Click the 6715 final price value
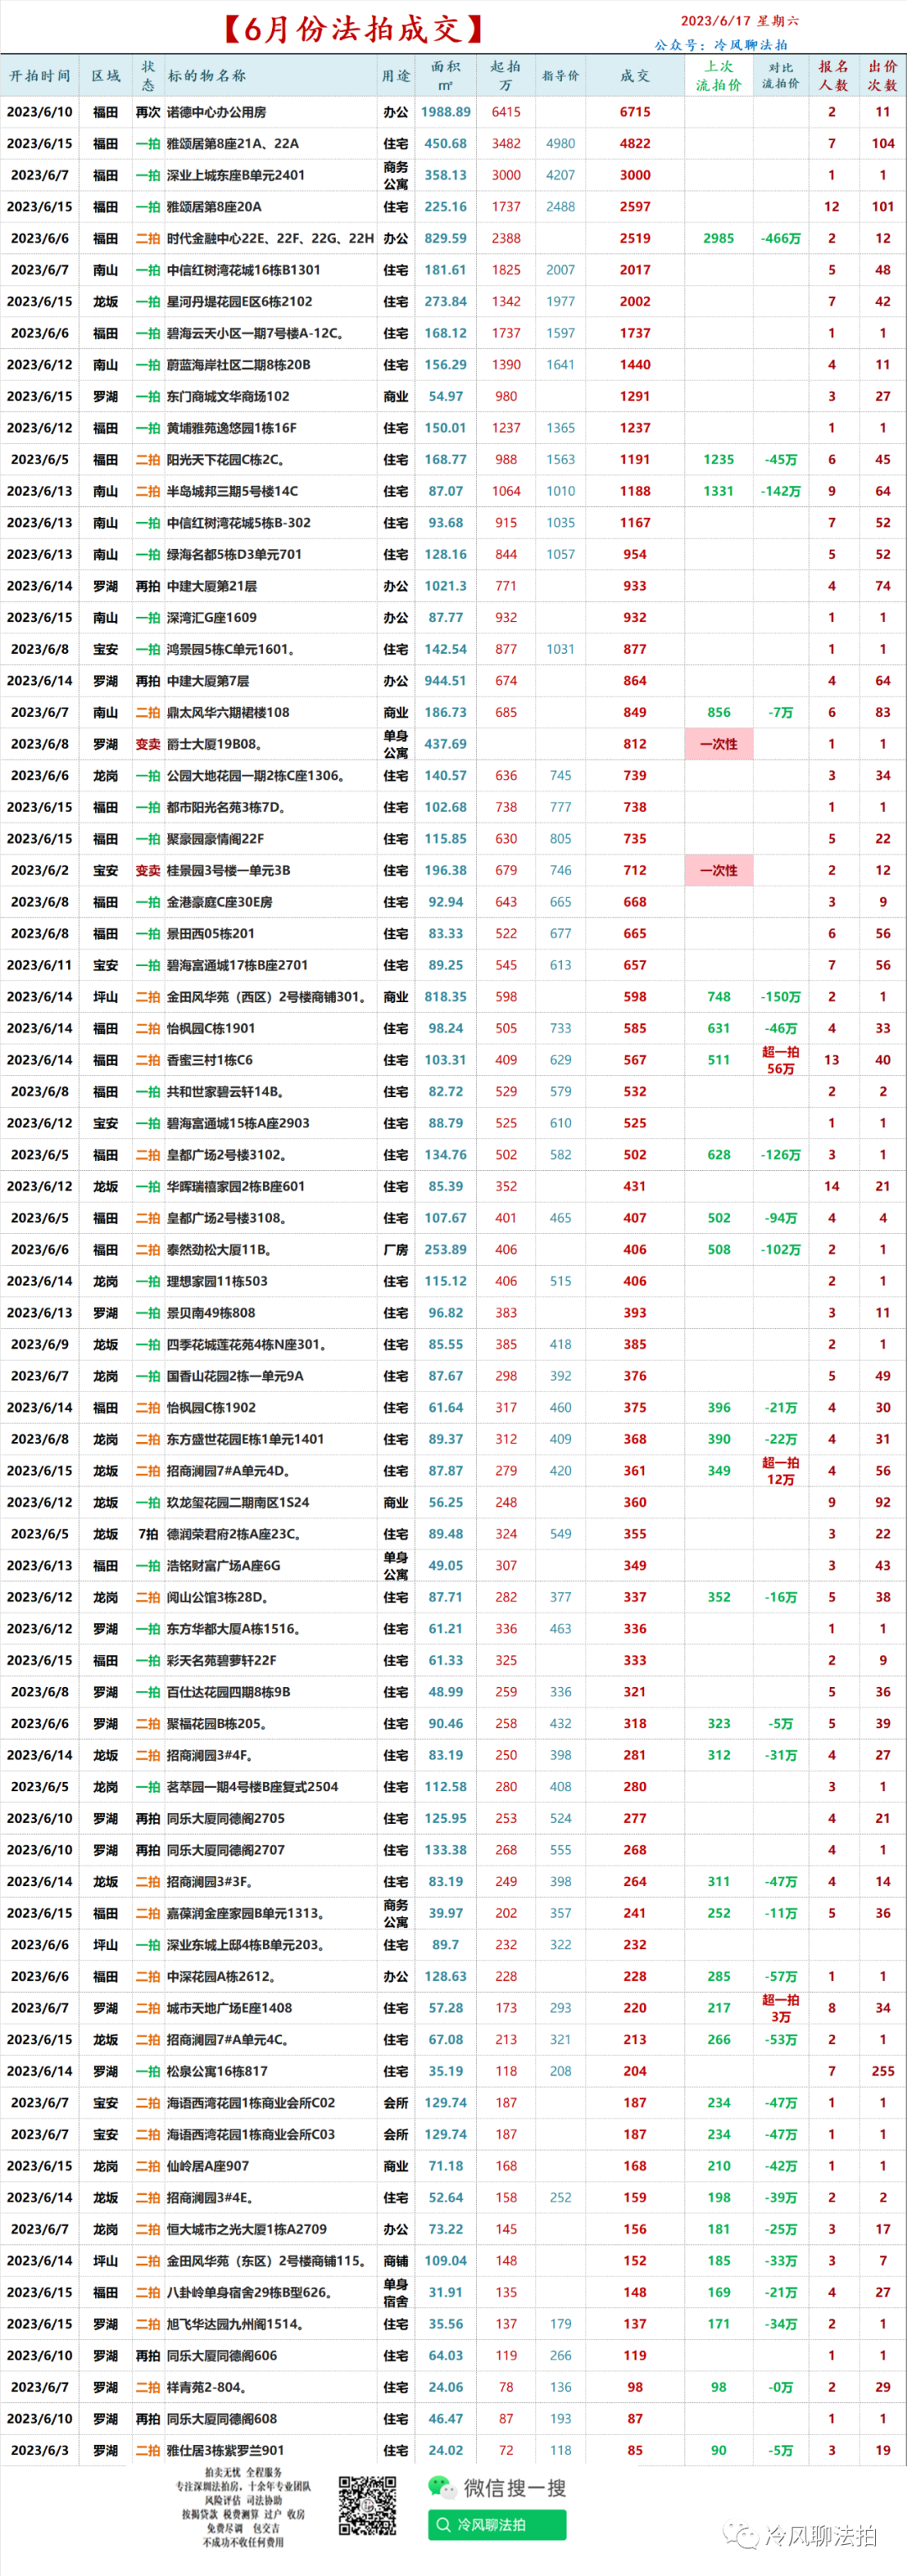 pos(635,112)
